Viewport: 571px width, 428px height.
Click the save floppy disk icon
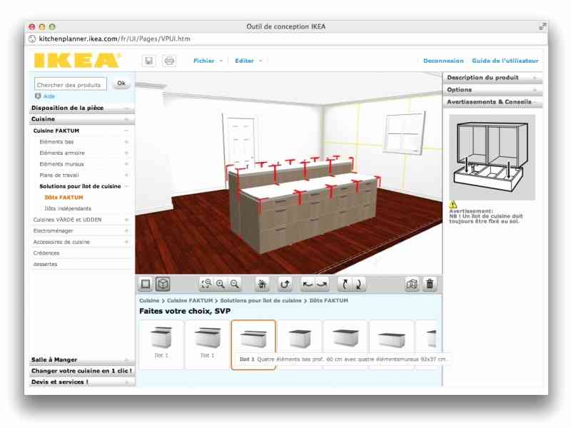(x=148, y=61)
